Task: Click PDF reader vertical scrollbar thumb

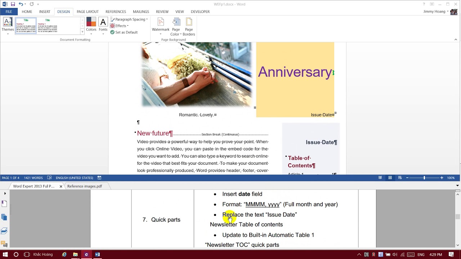Action: [458, 217]
